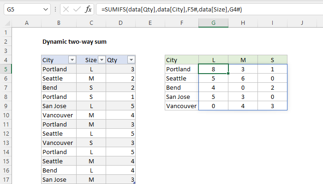Select column D header

click(120, 23)
